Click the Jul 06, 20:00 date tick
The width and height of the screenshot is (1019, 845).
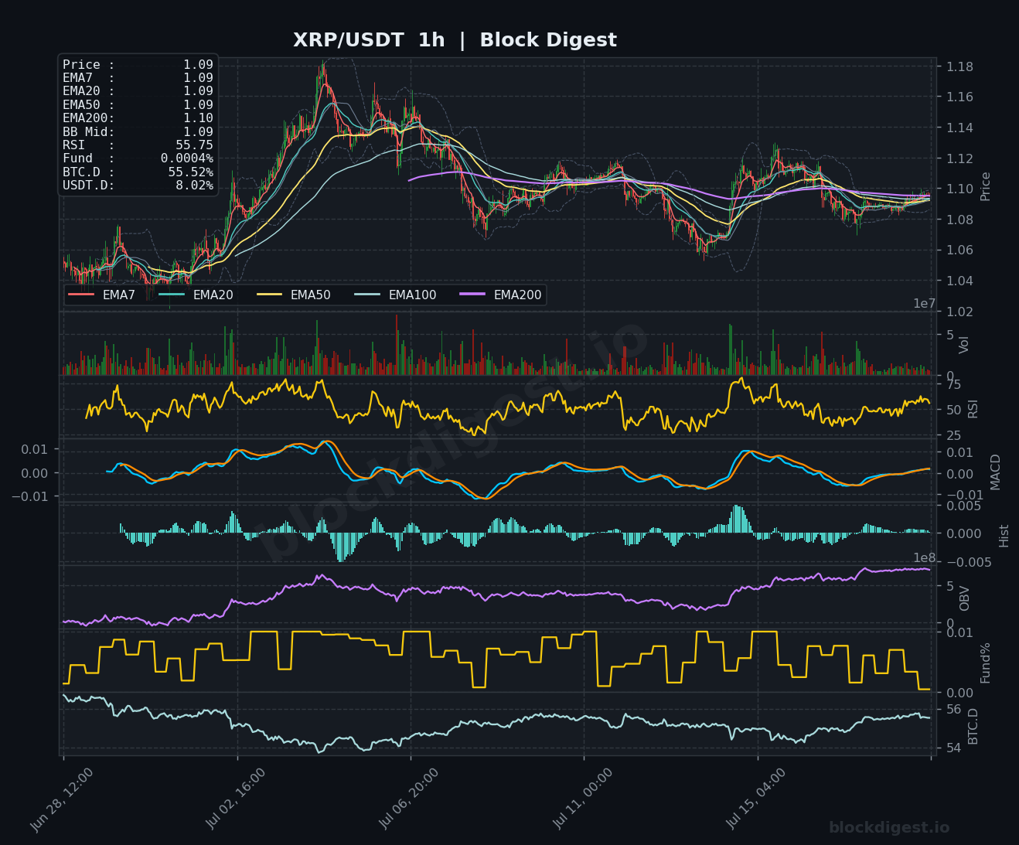[409, 800]
